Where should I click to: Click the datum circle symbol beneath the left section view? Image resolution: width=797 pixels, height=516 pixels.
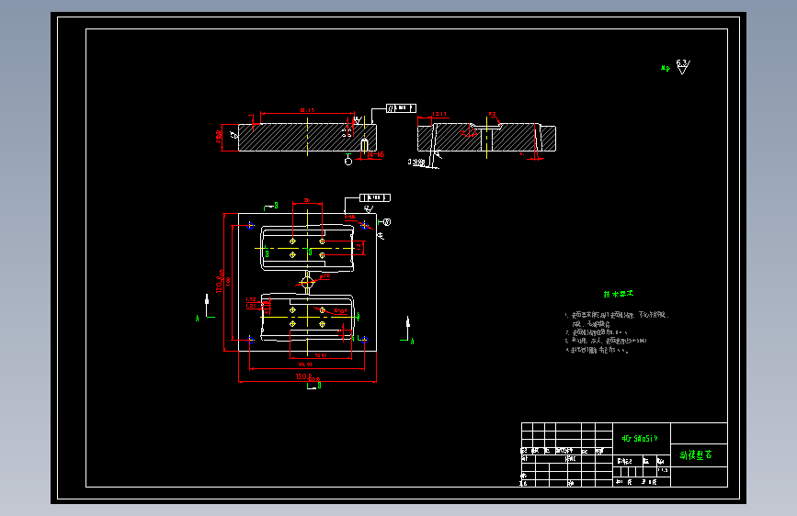click(348, 160)
